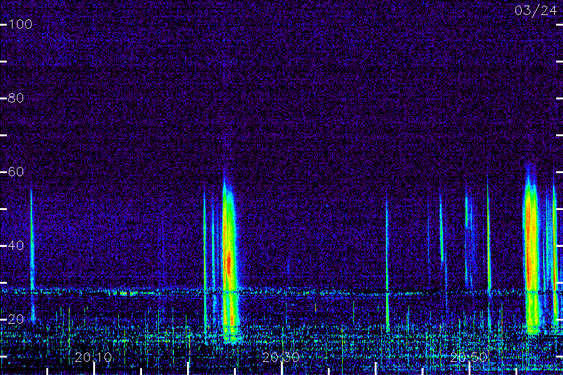Click the 20:50 time axis label
563x375 pixels.
tap(469, 357)
